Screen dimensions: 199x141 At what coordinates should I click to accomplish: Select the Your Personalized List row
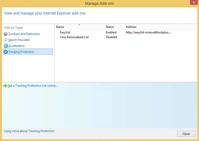(74, 37)
